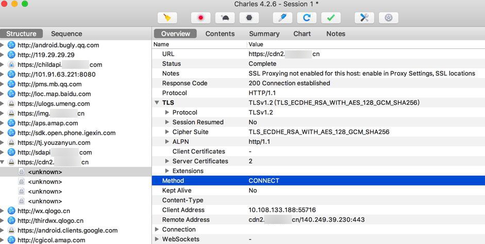485x244 pixels.
Task: Expand the Connection section
Action: tap(157, 230)
